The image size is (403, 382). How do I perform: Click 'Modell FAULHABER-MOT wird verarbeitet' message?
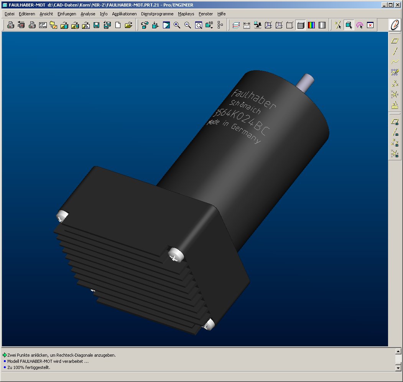[x=48, y=361]
